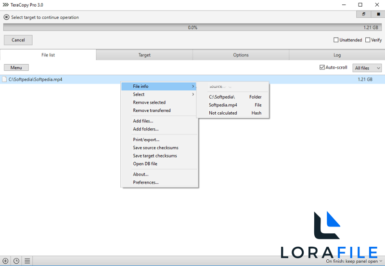
Task: Click the Softpedia.mp4 File submenu row
Action: 233,105
